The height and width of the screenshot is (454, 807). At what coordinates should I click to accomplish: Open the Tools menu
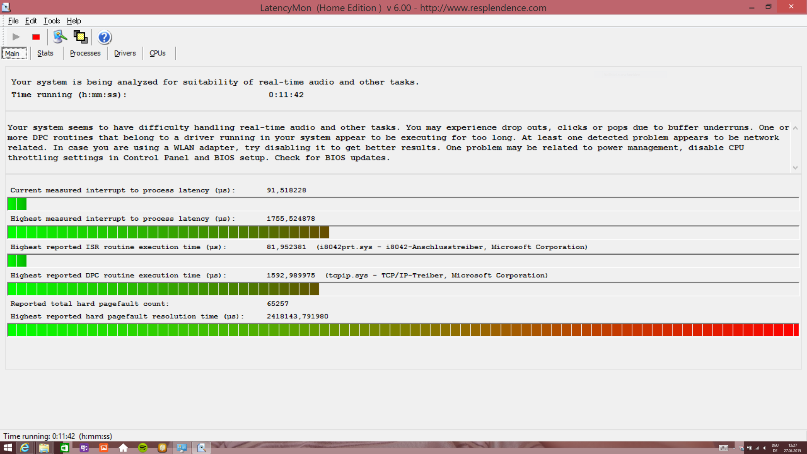tap(52, 21)
